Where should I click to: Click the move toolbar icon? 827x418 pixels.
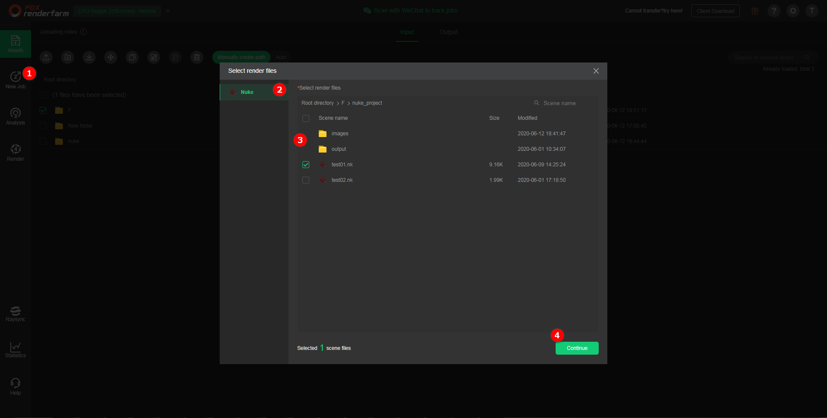pyautogui.click(x=111, y=57)
